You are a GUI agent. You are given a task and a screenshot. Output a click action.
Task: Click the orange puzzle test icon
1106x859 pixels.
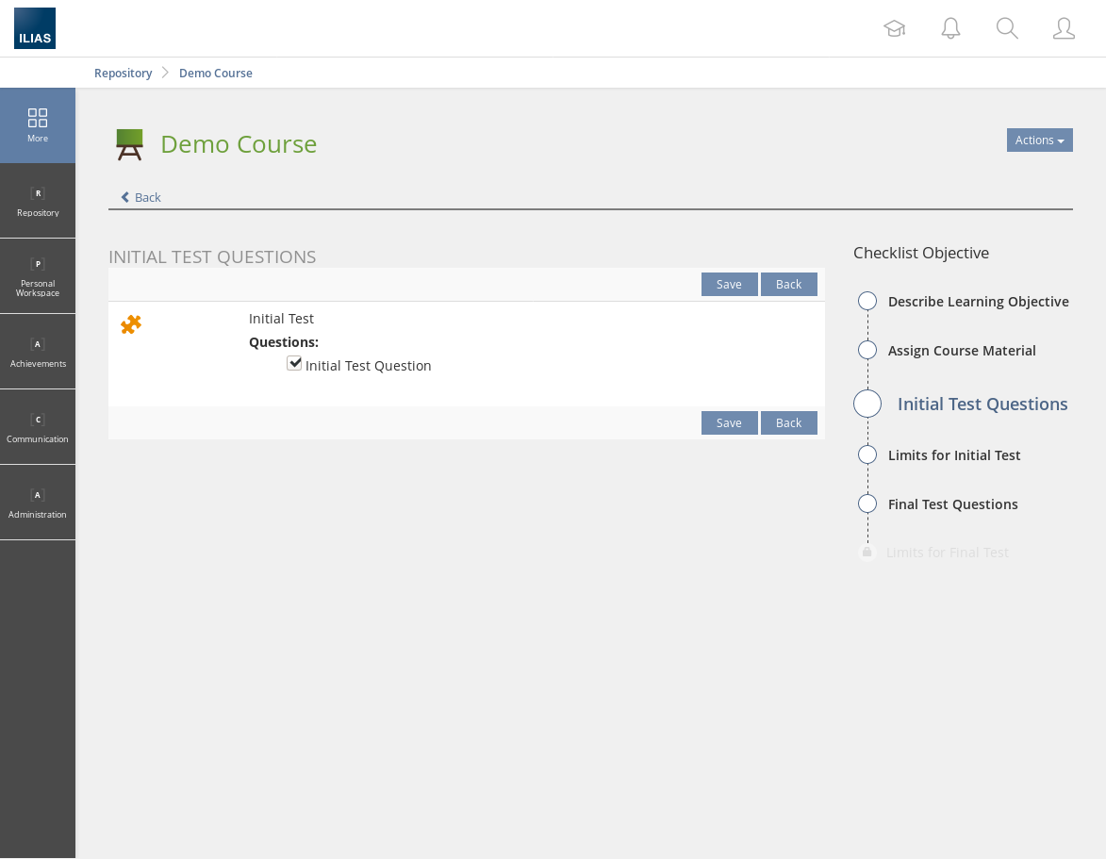[131, 324]
